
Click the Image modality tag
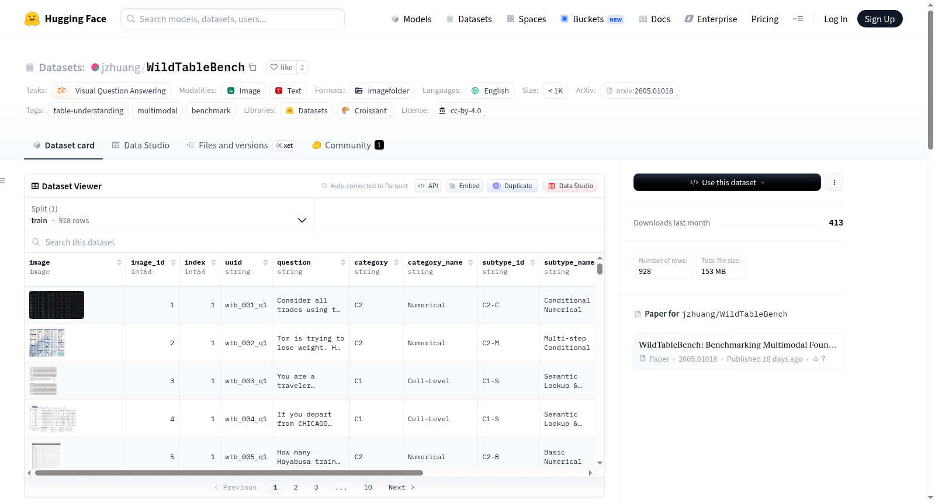pyautogui.click(x=244, y=91)
